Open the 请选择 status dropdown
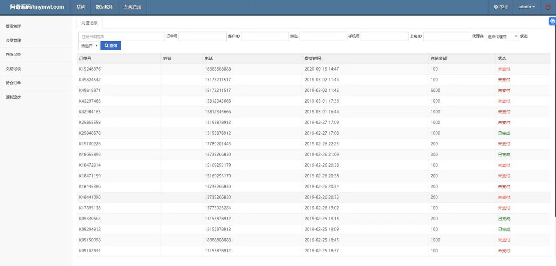Image resolution: width=556 pixels, height=266 pixels. [x=89, y=45]
